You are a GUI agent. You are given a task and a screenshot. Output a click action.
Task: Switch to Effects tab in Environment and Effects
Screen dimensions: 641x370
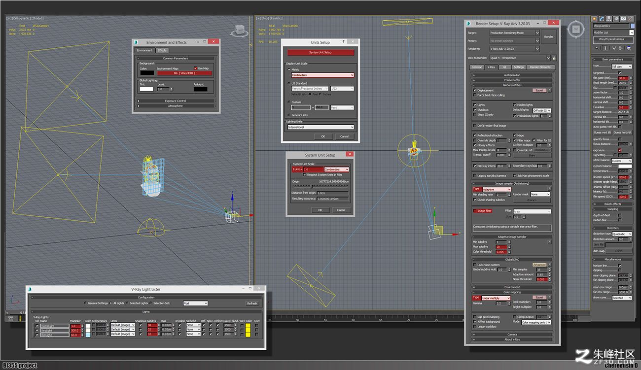pyautogui.click(x=162, y=50)
